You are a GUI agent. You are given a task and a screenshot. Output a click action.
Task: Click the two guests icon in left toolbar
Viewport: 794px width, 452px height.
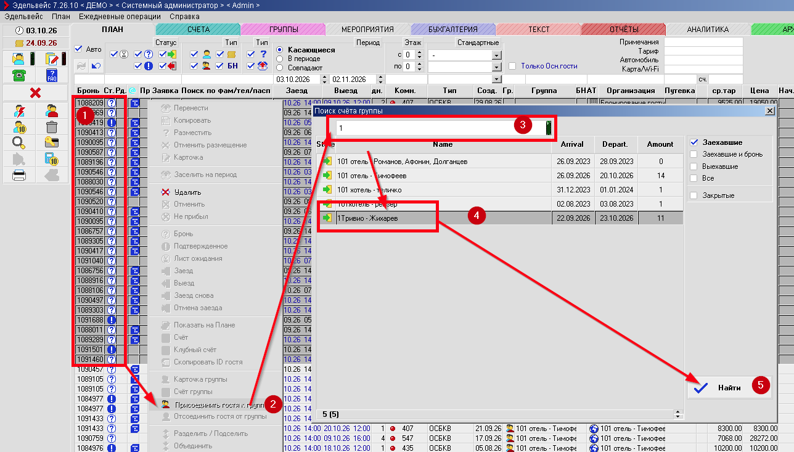(x=51, y=111)
